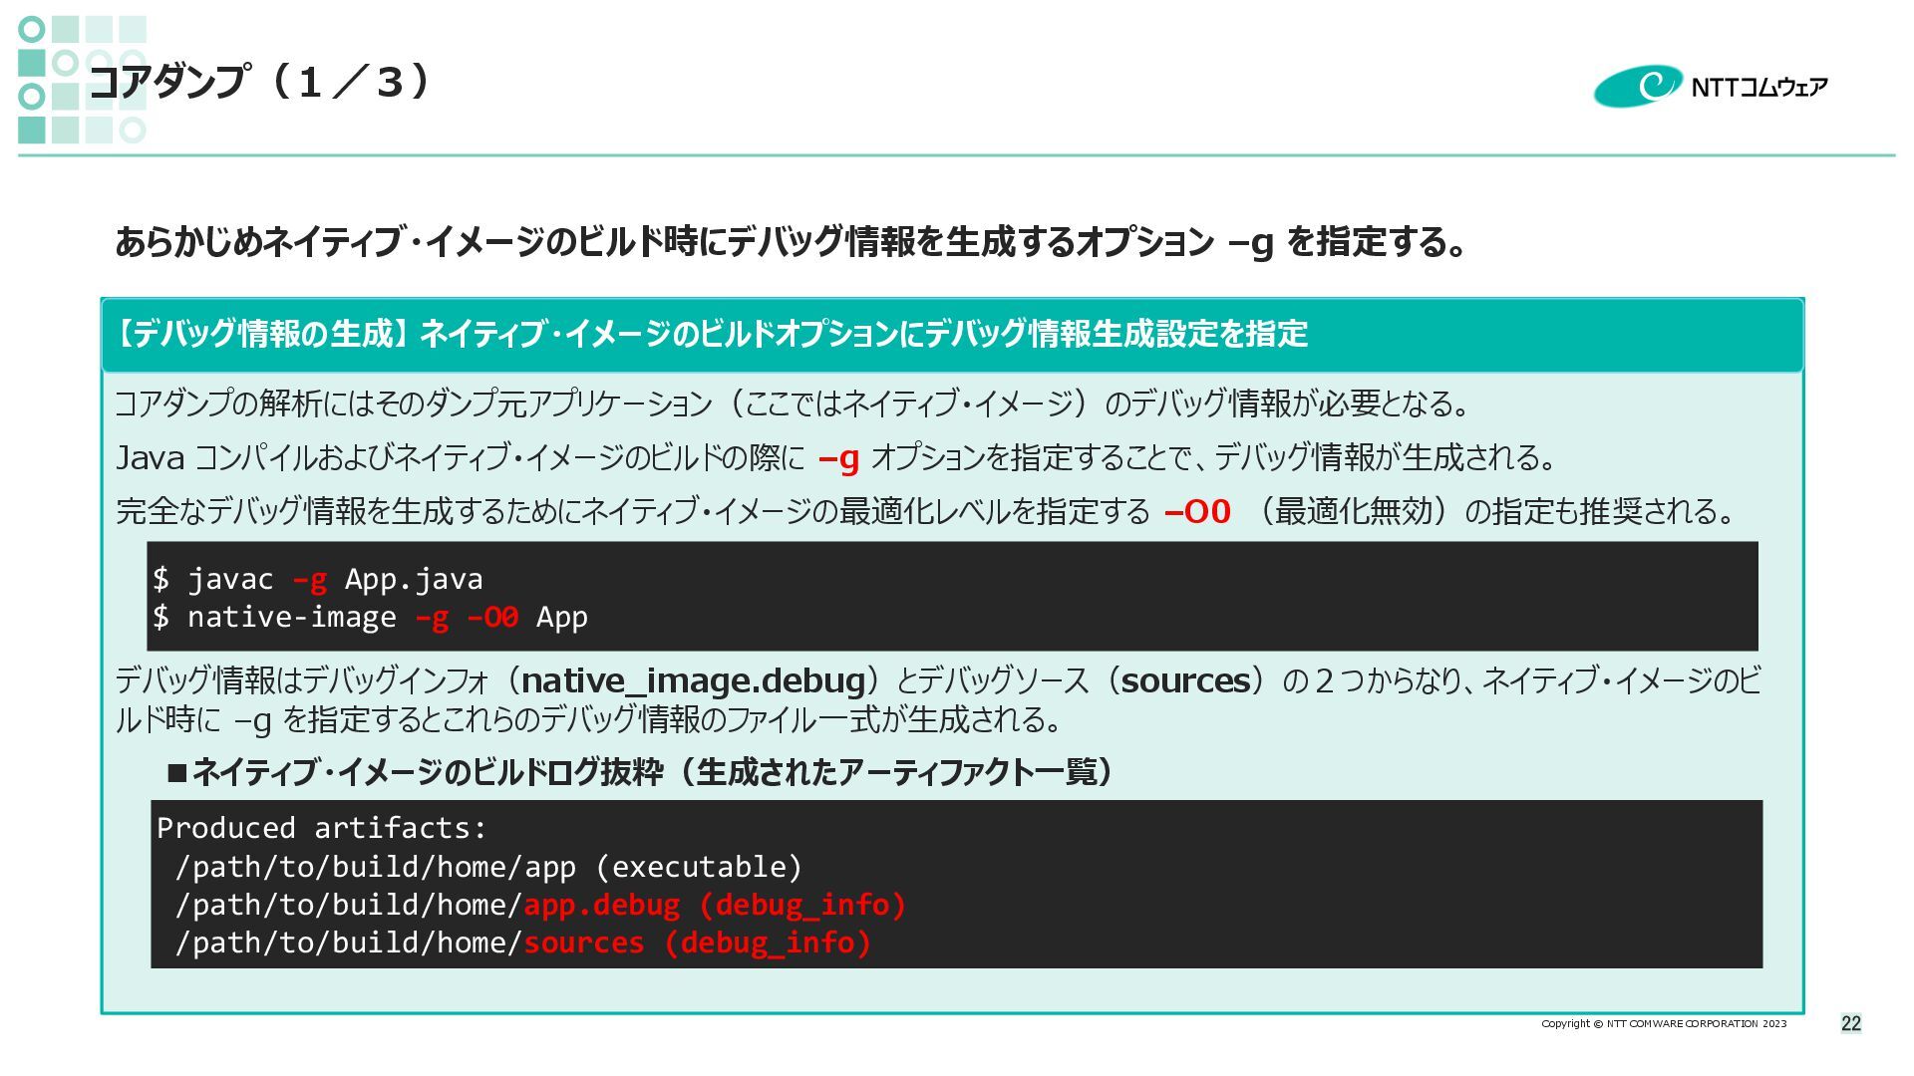Click the $ javac -g App.java line
Screen dimensions: 1914x1076
click(319, 579)
